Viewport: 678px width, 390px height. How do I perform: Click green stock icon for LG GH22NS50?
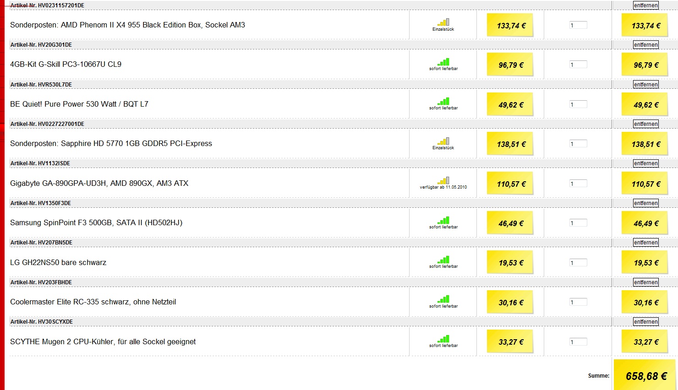[443, 260]
